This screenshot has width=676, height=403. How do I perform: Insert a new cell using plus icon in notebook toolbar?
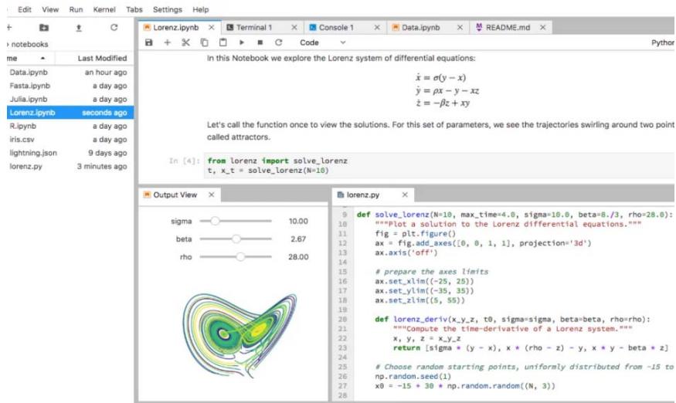pyautogui.click(x=165, y=42)
